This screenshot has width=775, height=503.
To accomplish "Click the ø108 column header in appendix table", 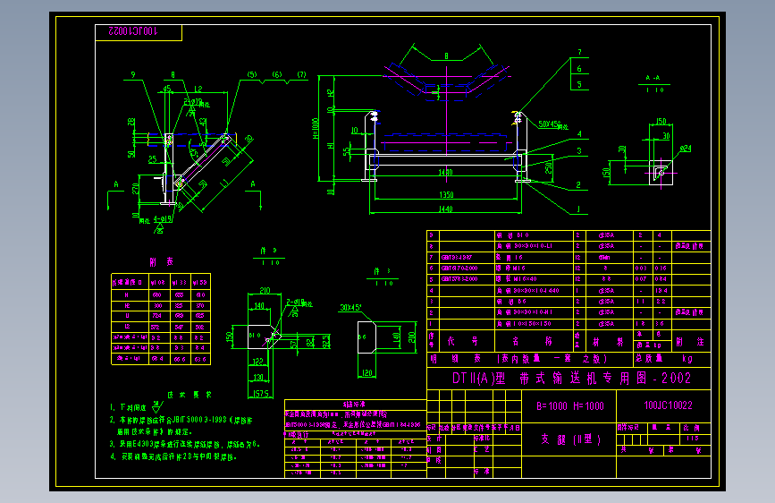I will click(x=158, y=282).
